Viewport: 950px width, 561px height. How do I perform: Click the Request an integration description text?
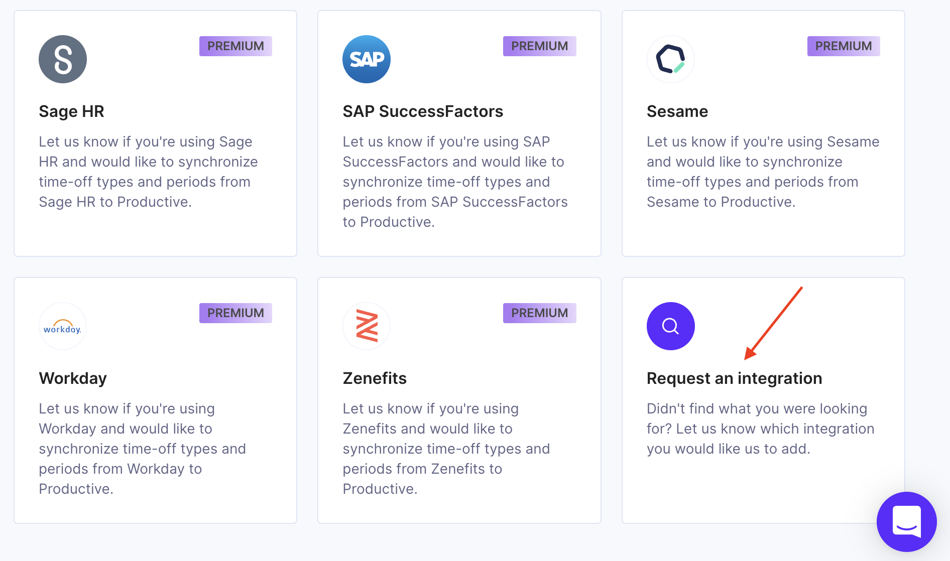click(x=760, y=429)
